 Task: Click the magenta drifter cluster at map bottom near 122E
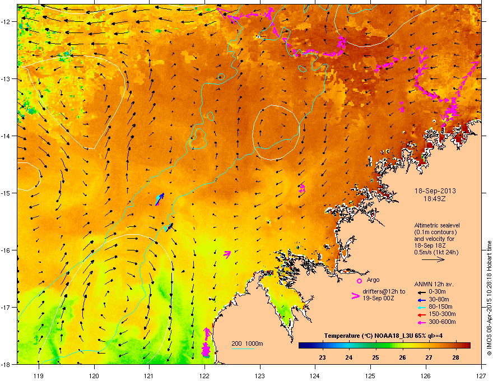coord(206,343)
